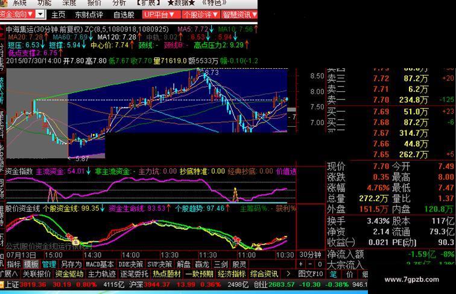This screenshot has height=294, width=456.
Task: Click the 管理 tab
Action: point(49,264)
